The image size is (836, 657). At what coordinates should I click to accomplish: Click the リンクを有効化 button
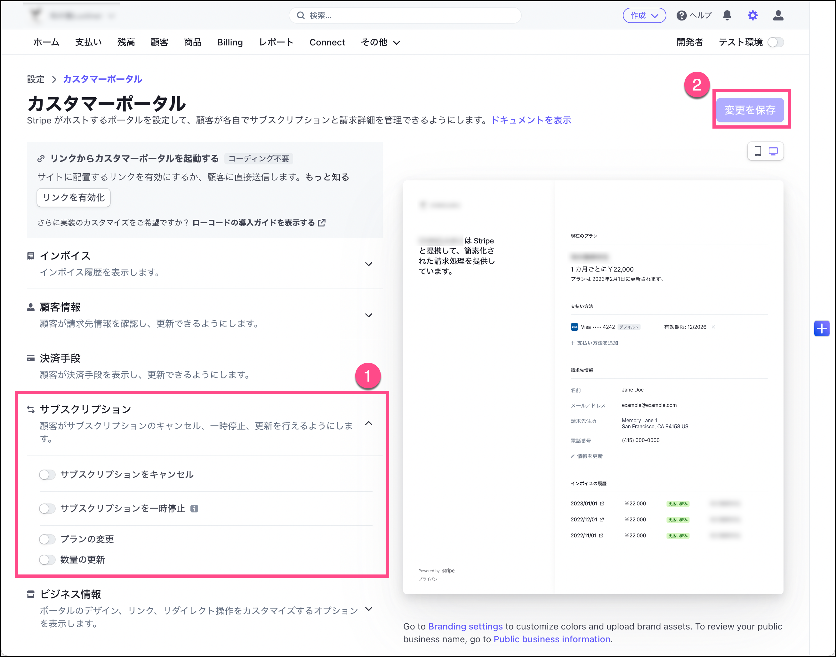(x=74, y=198)
